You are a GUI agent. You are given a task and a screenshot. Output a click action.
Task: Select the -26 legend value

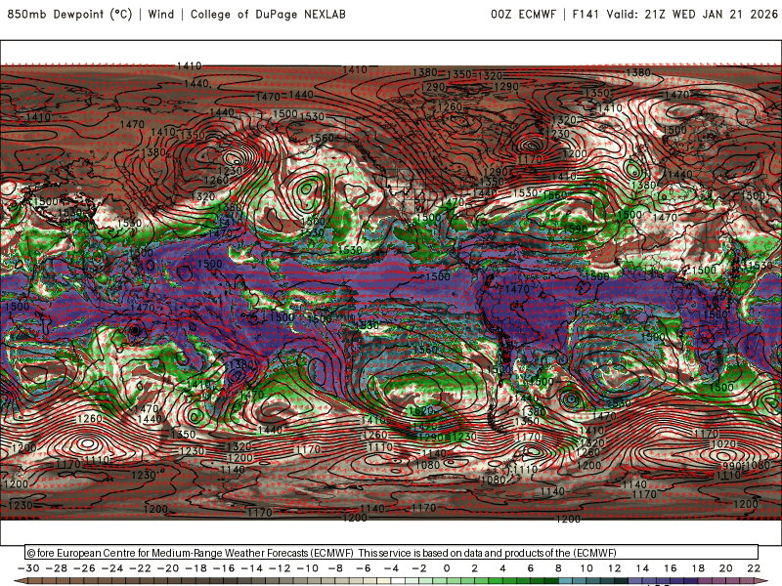[84, 568]
